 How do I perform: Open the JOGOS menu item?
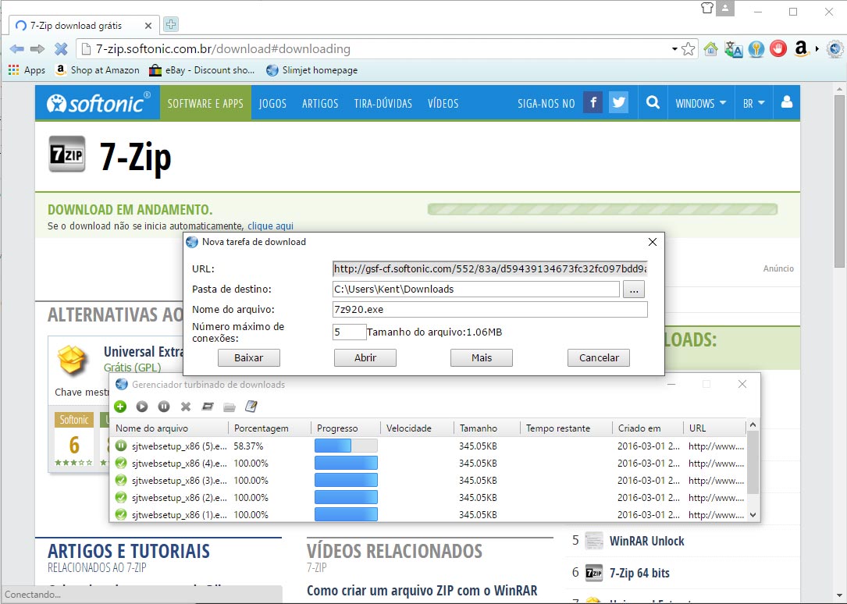pyautogui.click(x=272, y=103)
